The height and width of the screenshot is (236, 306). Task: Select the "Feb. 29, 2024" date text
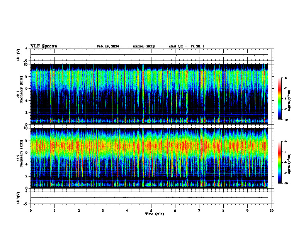pyautogui.click(x=108, y=46)
